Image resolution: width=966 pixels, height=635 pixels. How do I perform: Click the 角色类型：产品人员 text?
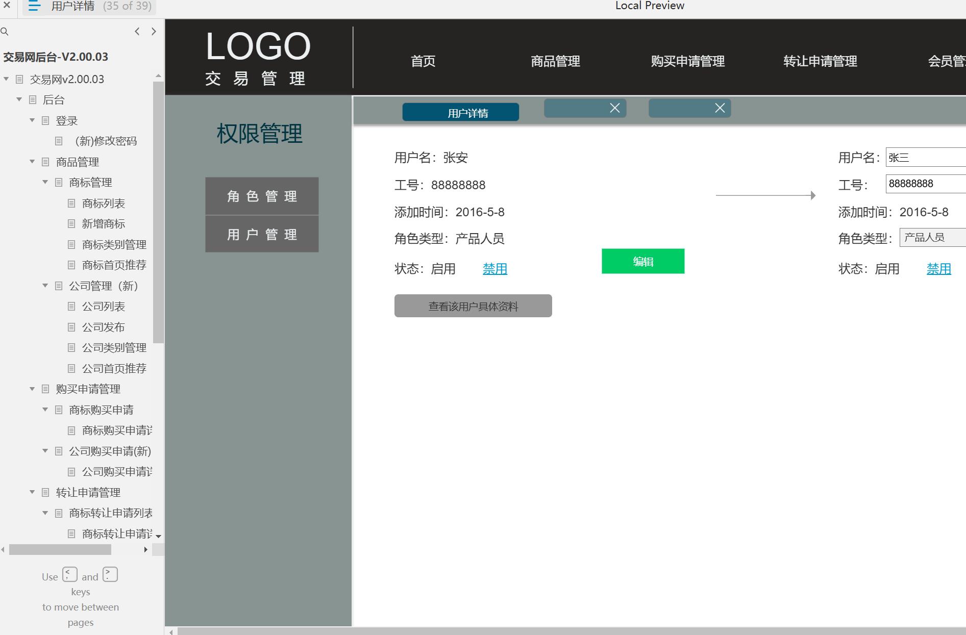click(x=449, y=238)
